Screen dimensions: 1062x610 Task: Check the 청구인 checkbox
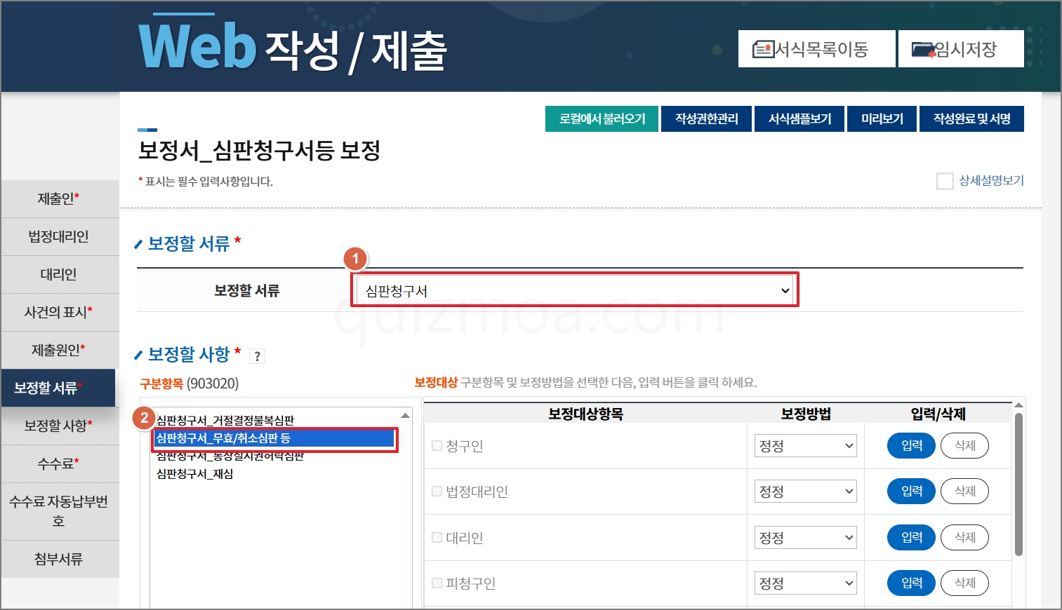[437, 445]
